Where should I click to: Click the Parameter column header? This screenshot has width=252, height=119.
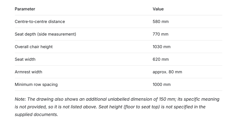click(x=25, y=9)
